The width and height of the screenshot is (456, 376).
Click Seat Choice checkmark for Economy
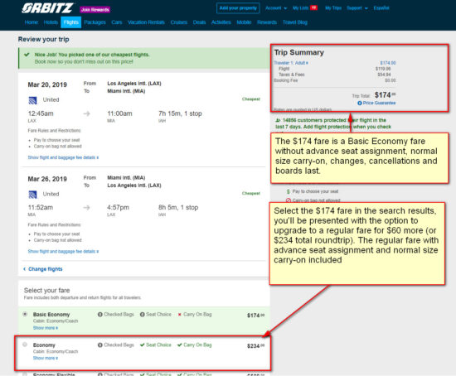click(143, 345)
